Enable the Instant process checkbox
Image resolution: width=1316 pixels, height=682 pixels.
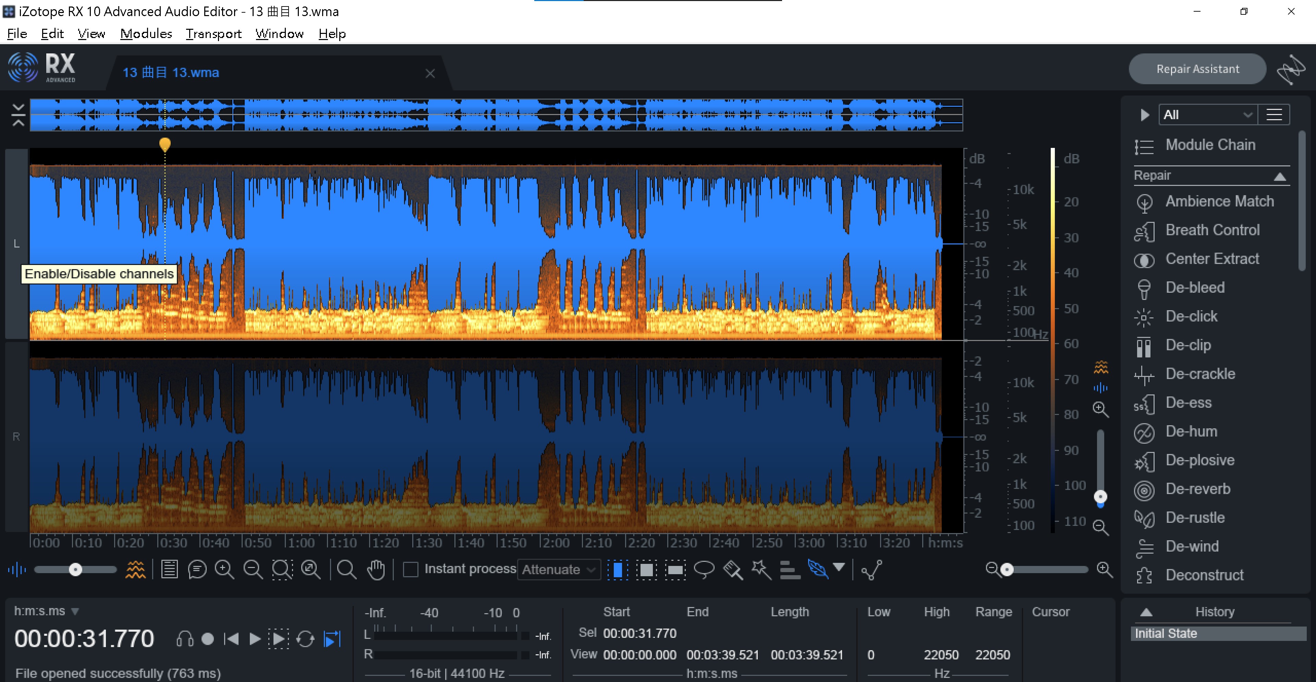pos(410,569)
